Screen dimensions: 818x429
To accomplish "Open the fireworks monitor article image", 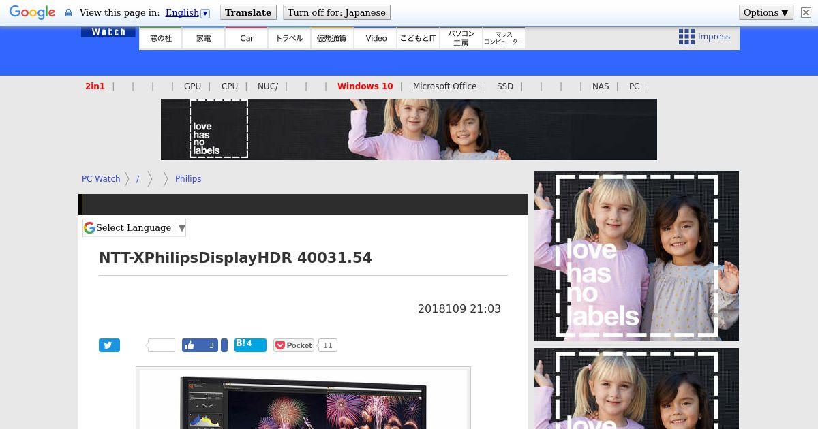I will tap(303, 398).
